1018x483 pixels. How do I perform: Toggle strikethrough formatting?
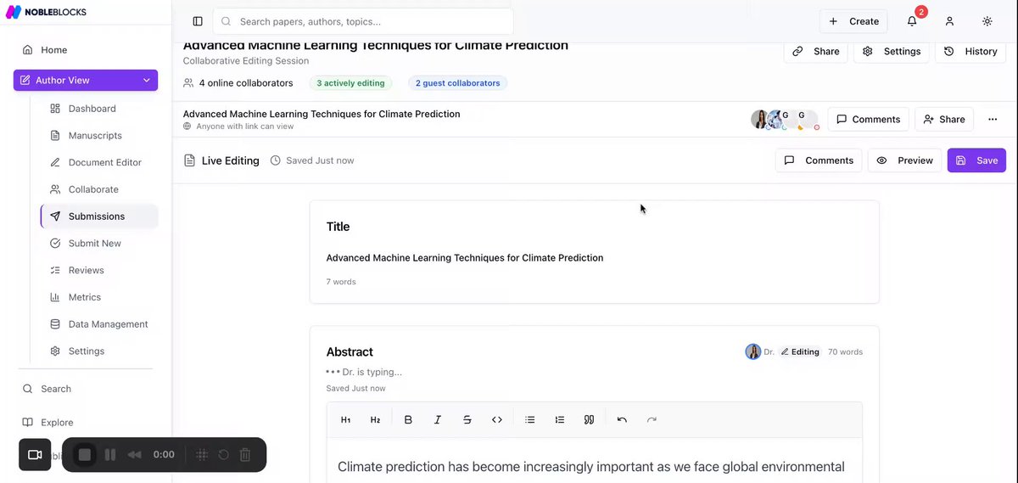click(x=467, y=420)
